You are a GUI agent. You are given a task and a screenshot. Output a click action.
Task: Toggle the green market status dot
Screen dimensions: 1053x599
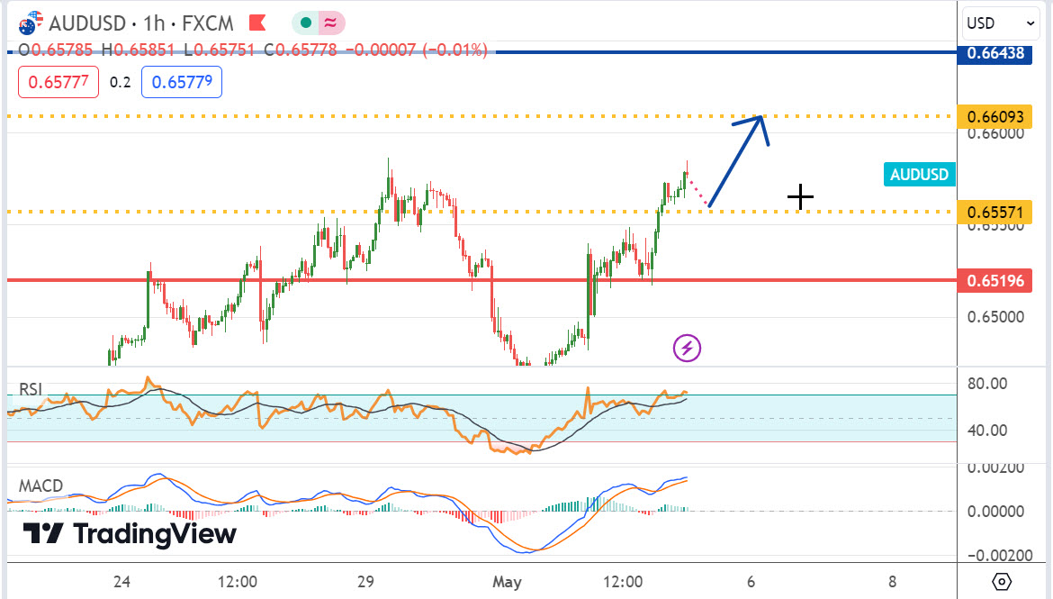tap(307, 22)
